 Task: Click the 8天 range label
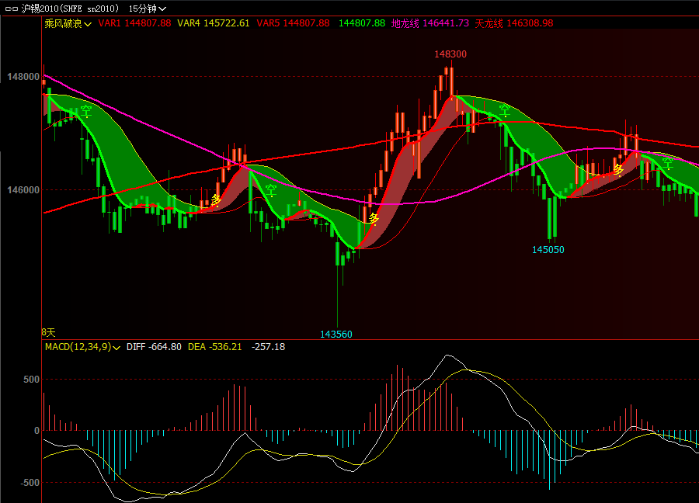click(48, 332)
